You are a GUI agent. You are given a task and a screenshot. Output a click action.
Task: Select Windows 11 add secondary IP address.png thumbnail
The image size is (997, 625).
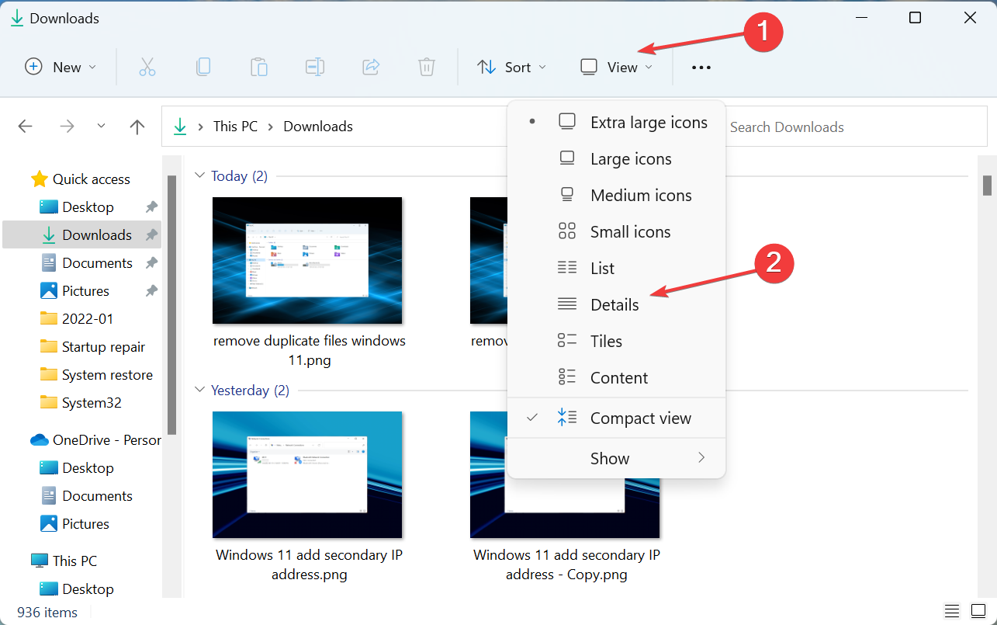pyautogui.click(x=307, y=474)
